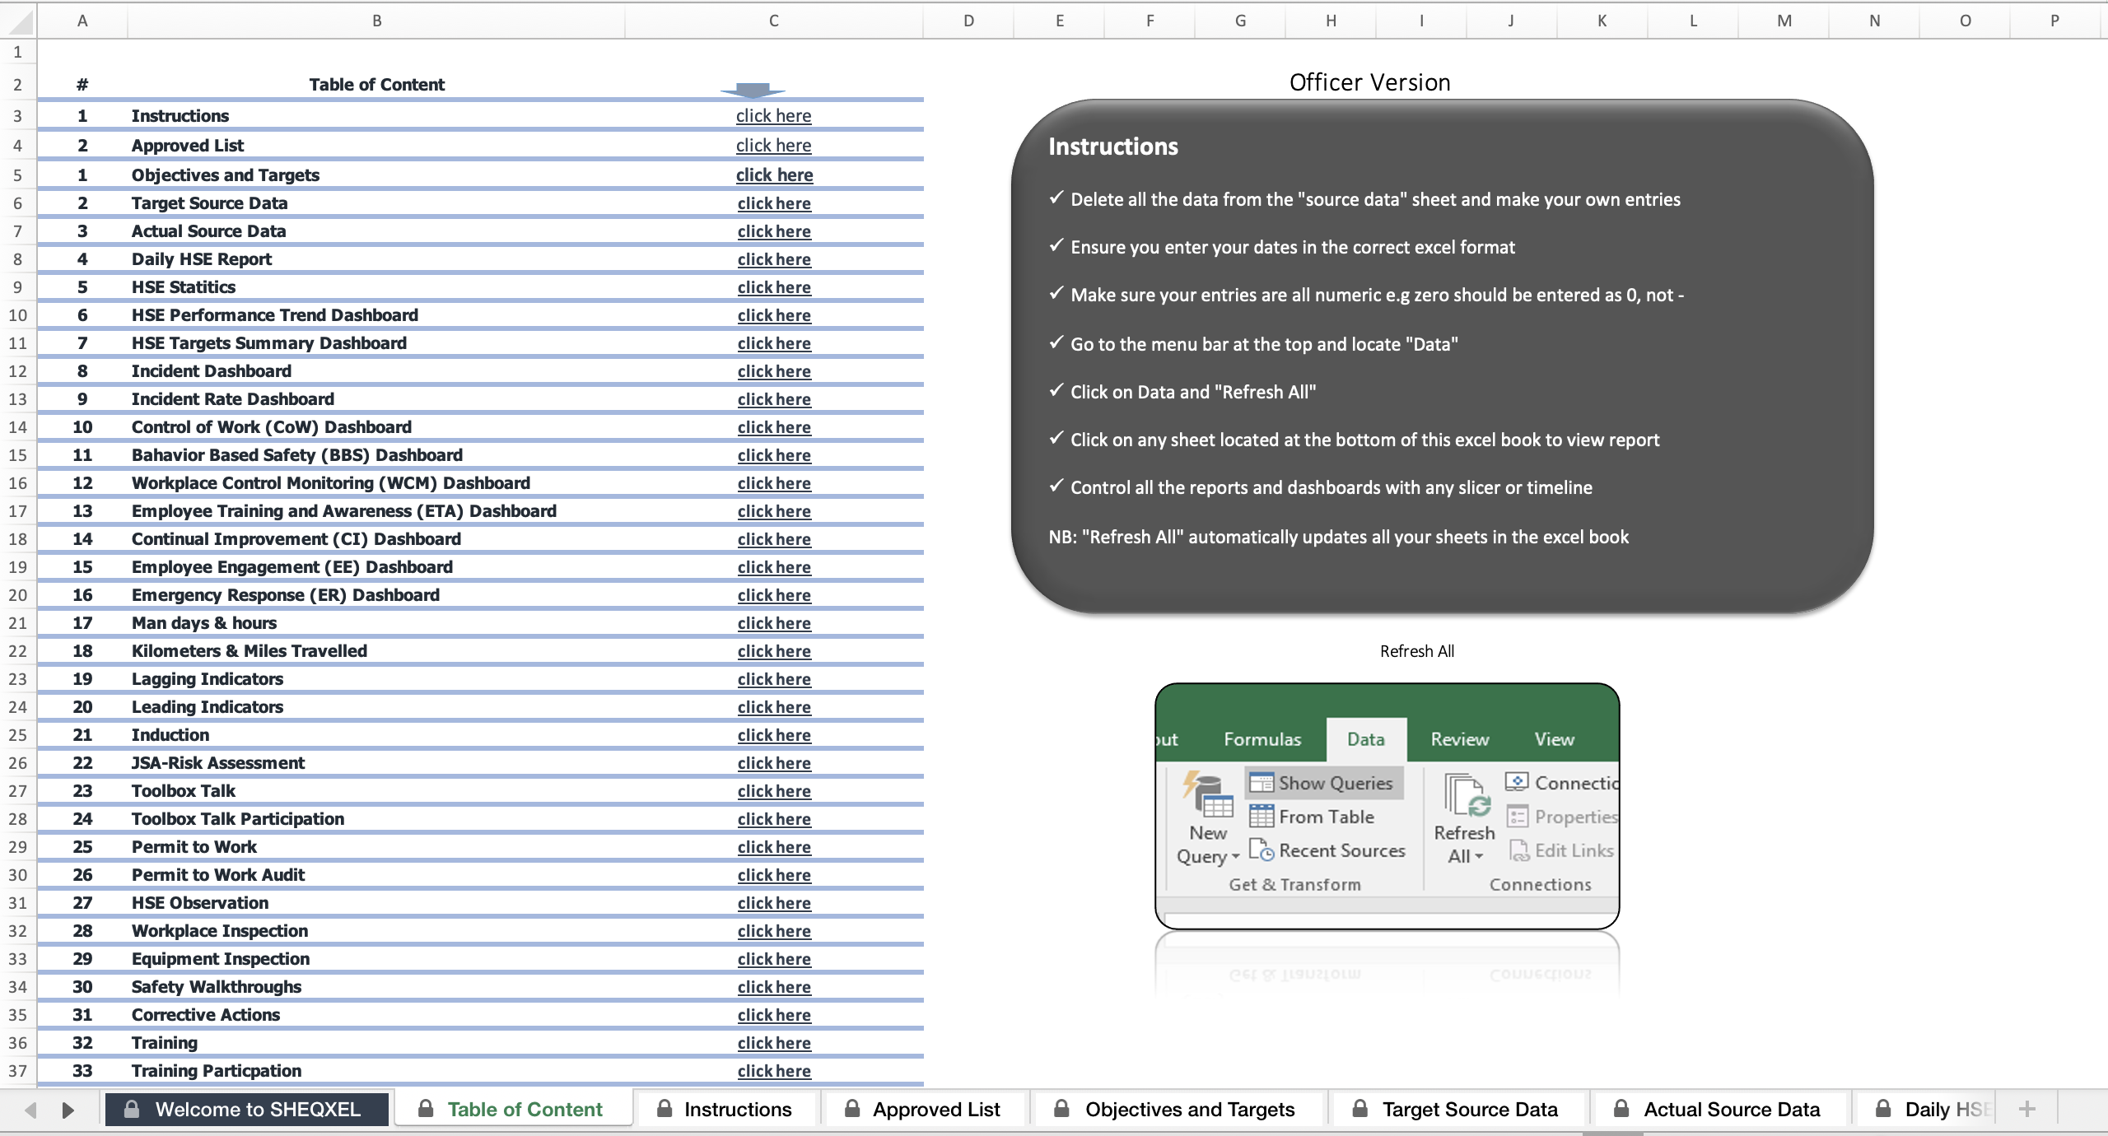This screenshot has height=1136, width=2108.
Task: Open the Welcome to SHEQXEL sheet tab
Action: (x=246, y=1109)
